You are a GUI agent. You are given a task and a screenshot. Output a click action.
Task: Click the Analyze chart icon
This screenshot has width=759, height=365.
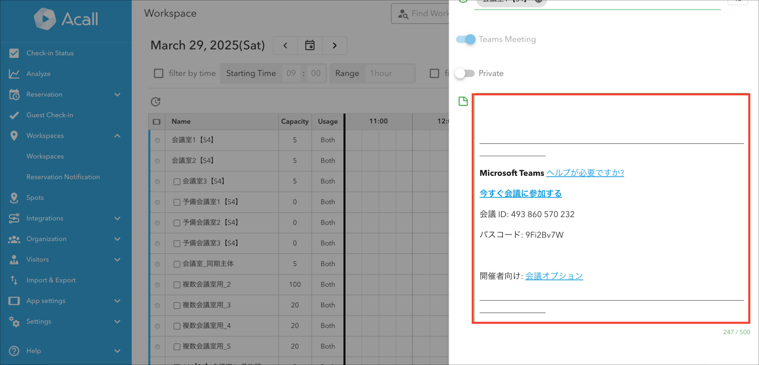(x=14, y=74)
